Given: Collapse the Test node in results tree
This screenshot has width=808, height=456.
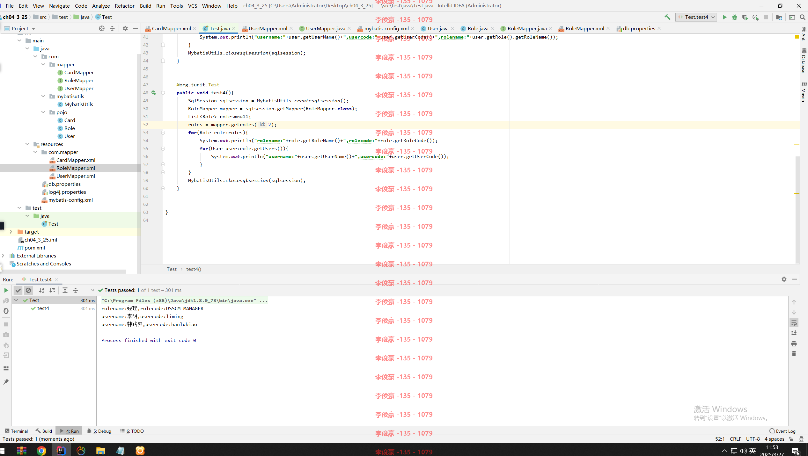Looking at the screenshot, I should (x=17, y=300).
